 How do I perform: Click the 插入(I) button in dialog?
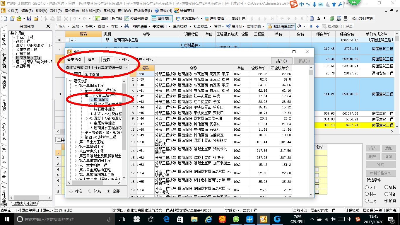click(x=281, y=61)
